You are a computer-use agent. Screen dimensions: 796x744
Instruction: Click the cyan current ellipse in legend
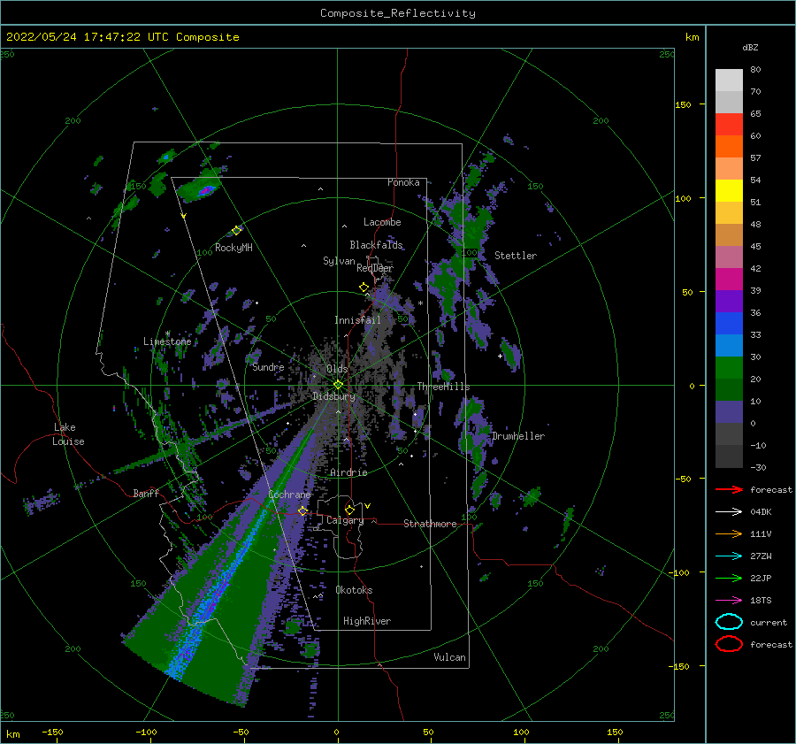(729, 622)
